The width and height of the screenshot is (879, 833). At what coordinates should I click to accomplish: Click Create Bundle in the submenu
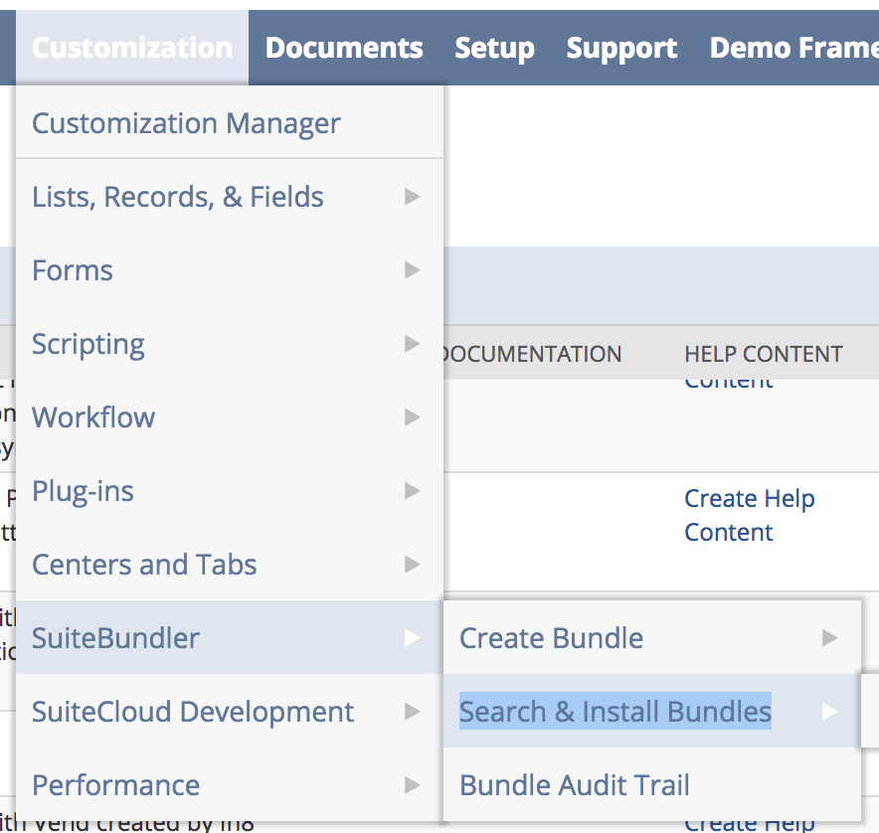click(551, 638)
